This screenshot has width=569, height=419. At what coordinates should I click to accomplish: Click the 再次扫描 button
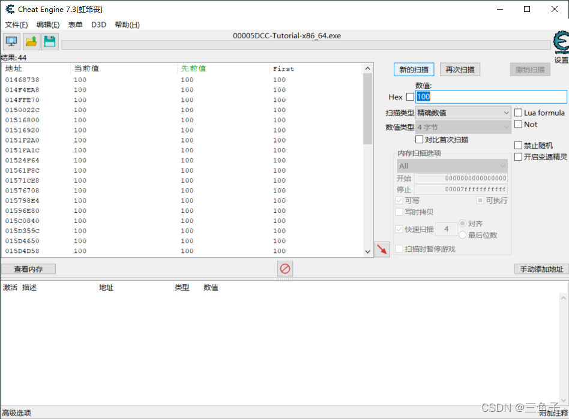point(460,70)
